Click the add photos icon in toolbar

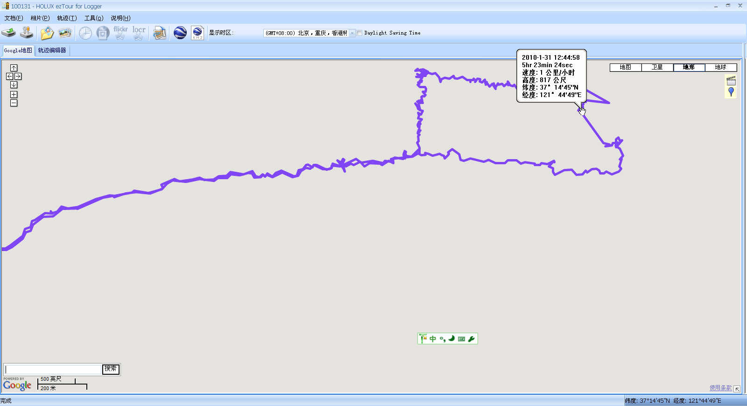point(65,33)
